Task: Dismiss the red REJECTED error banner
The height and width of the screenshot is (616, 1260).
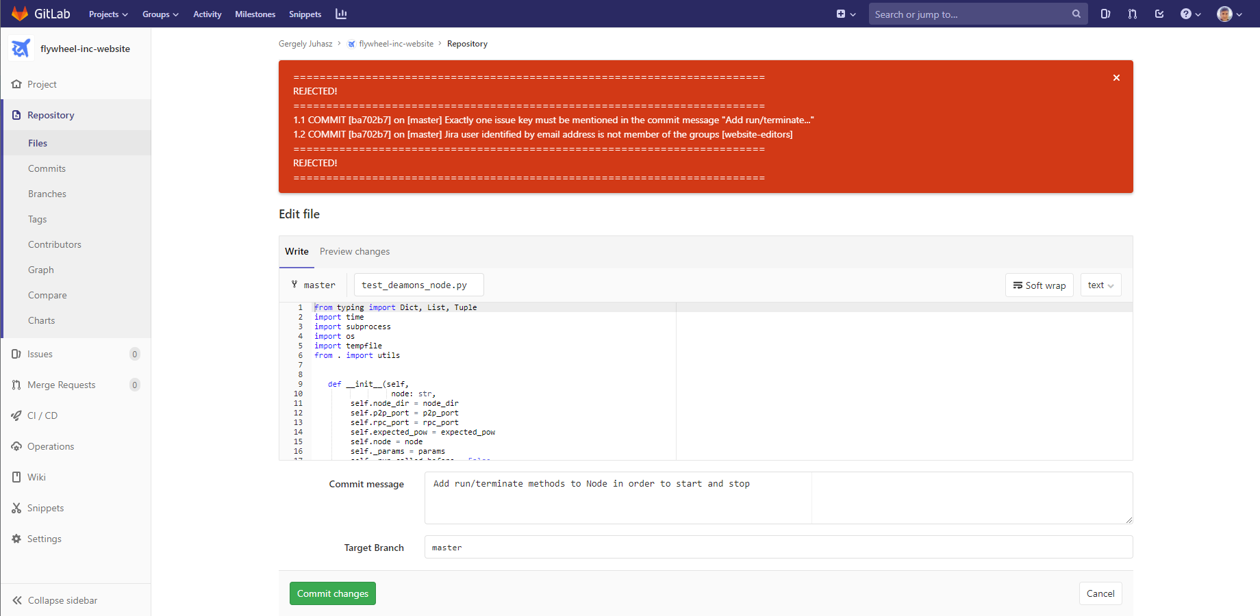Action: click(1116, 77)
